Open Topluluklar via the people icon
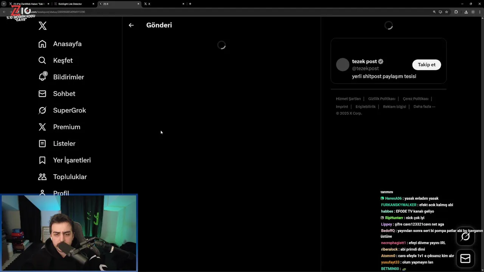 tap(42, 177)
